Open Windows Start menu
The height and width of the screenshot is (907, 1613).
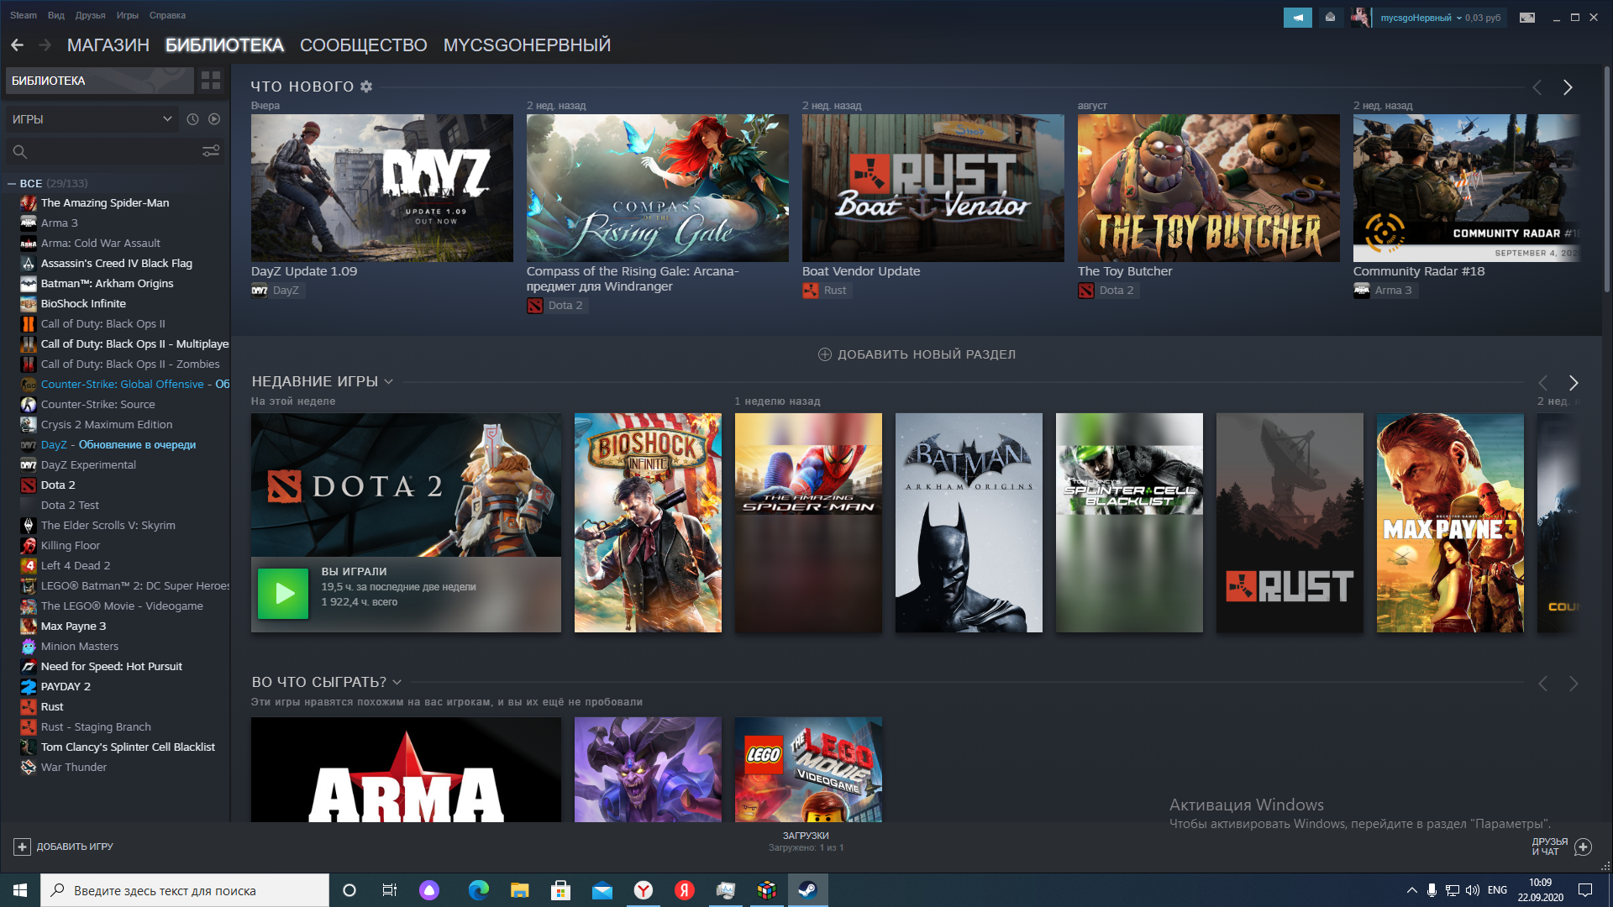(x=20, y=890)
